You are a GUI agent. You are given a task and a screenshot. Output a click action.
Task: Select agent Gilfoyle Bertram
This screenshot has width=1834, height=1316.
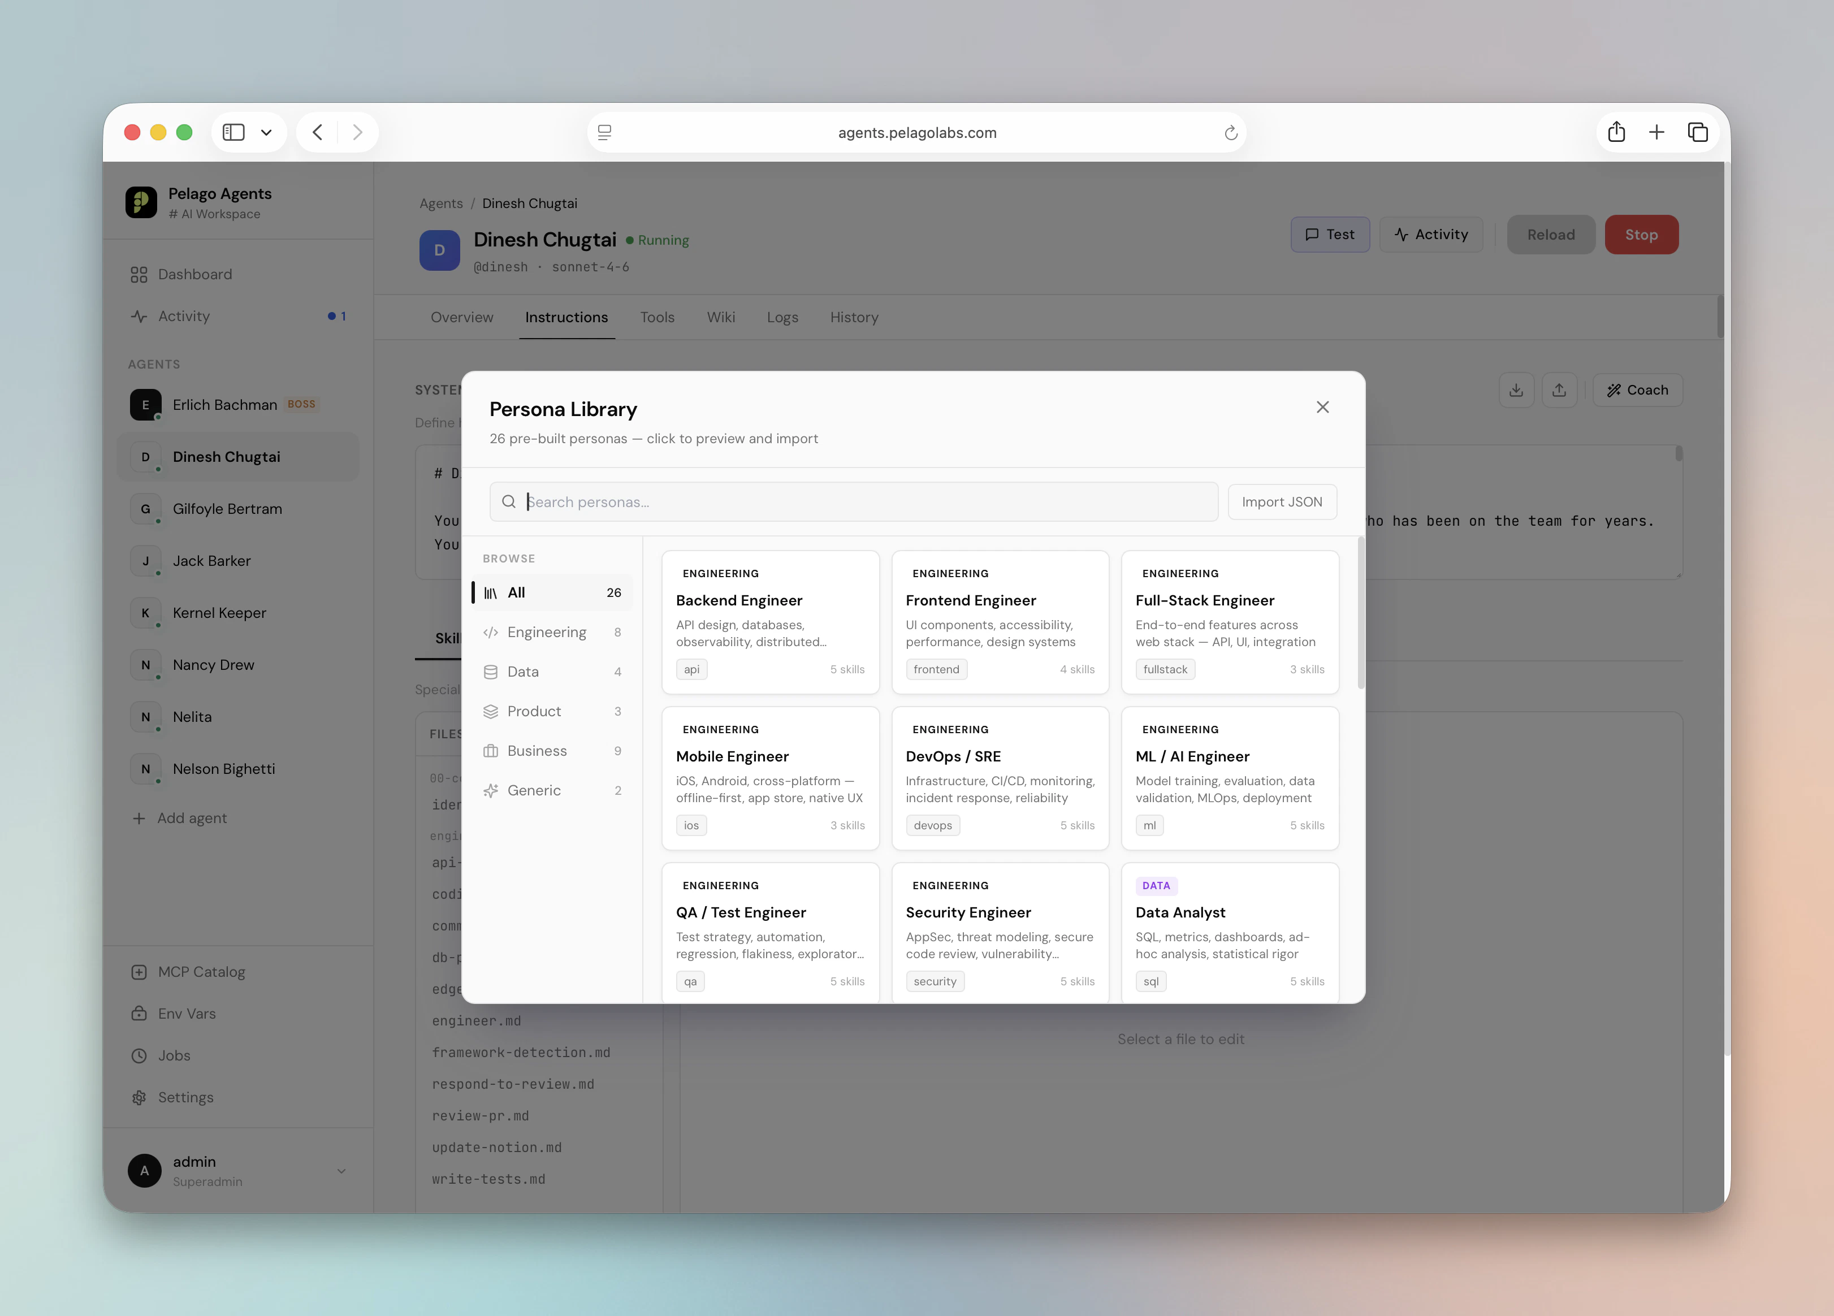click(239, 509)
